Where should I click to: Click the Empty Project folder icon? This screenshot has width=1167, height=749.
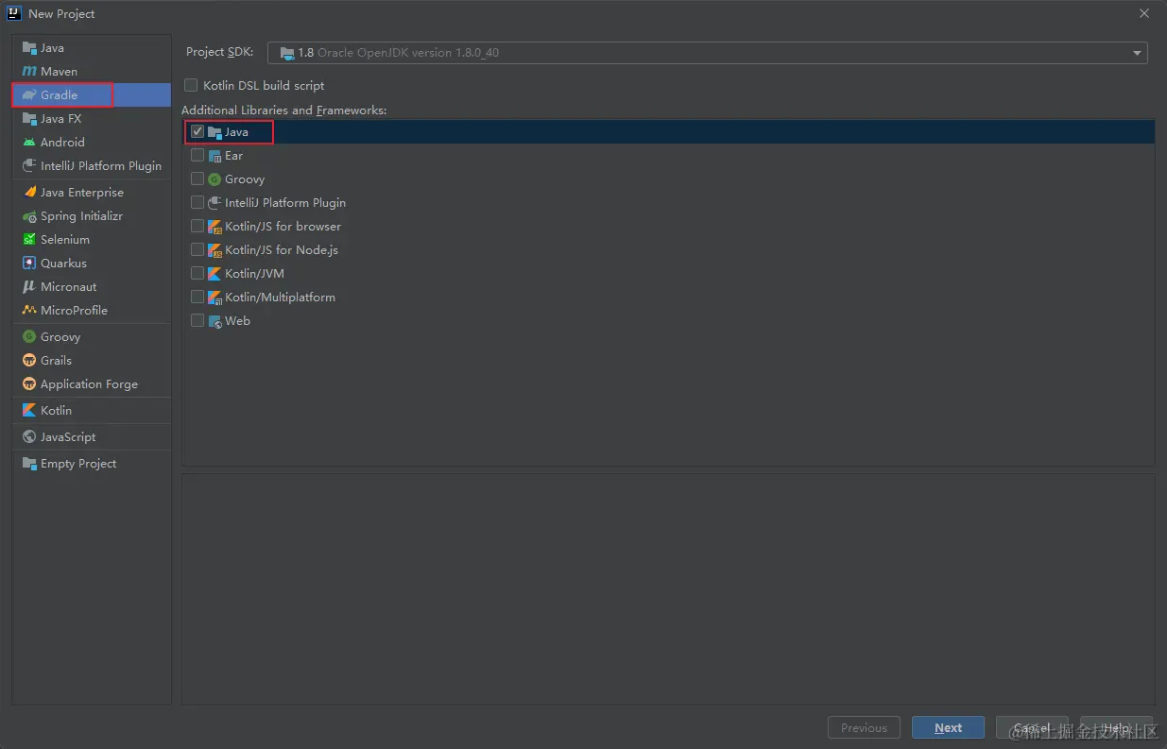click(29, 464)
